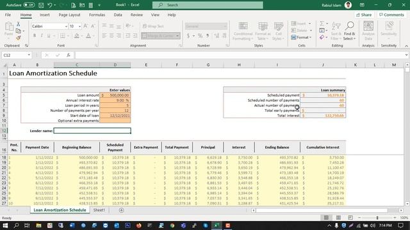Open the font size dropdown
The width and height of the screenshot is (410, 230).
pyautogui.click(x=79, y=26)
